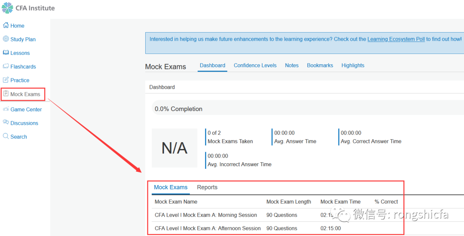
Task: Open Flashcards from the sidebar
Action: click(x=23, y=67)
